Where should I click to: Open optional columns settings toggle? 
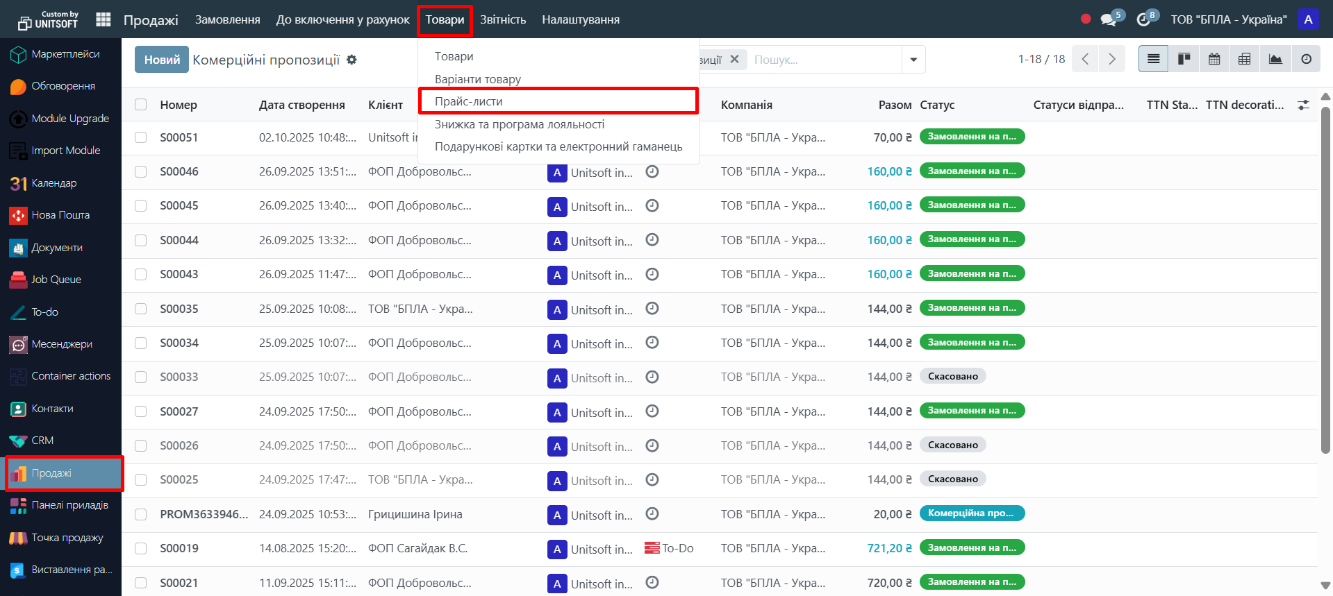(1303, 105)
